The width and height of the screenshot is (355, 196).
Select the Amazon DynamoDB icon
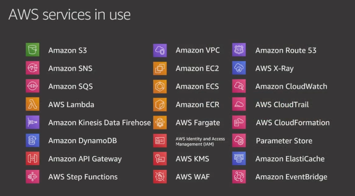click(x=32, y=140)
